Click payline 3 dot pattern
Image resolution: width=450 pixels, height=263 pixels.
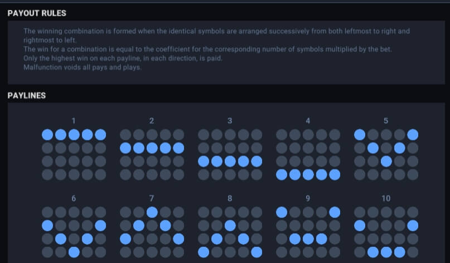pos(230,154)
